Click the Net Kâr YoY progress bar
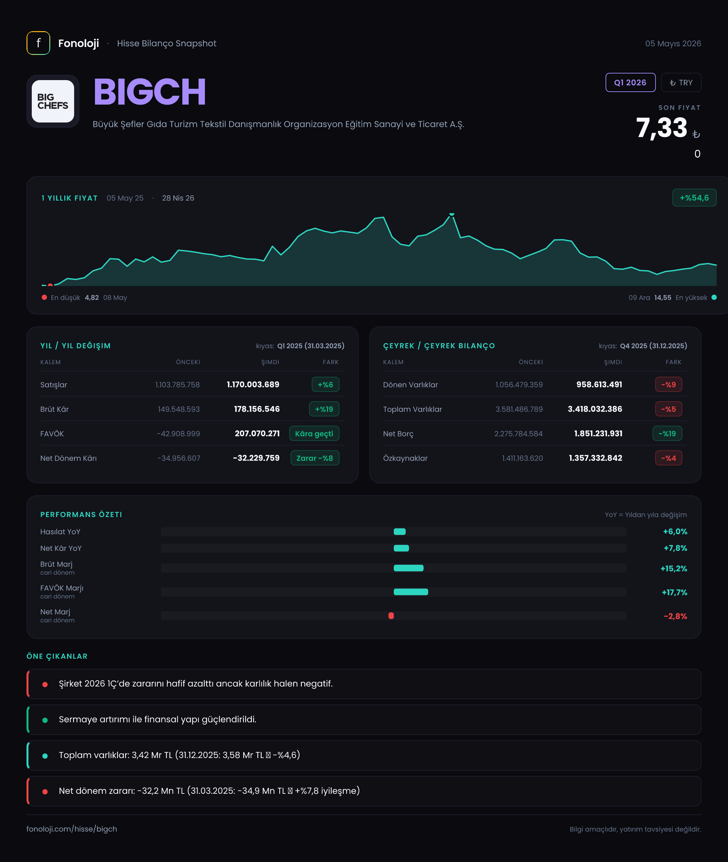Viewport: 728px width, 862px height. pos(394,548)
